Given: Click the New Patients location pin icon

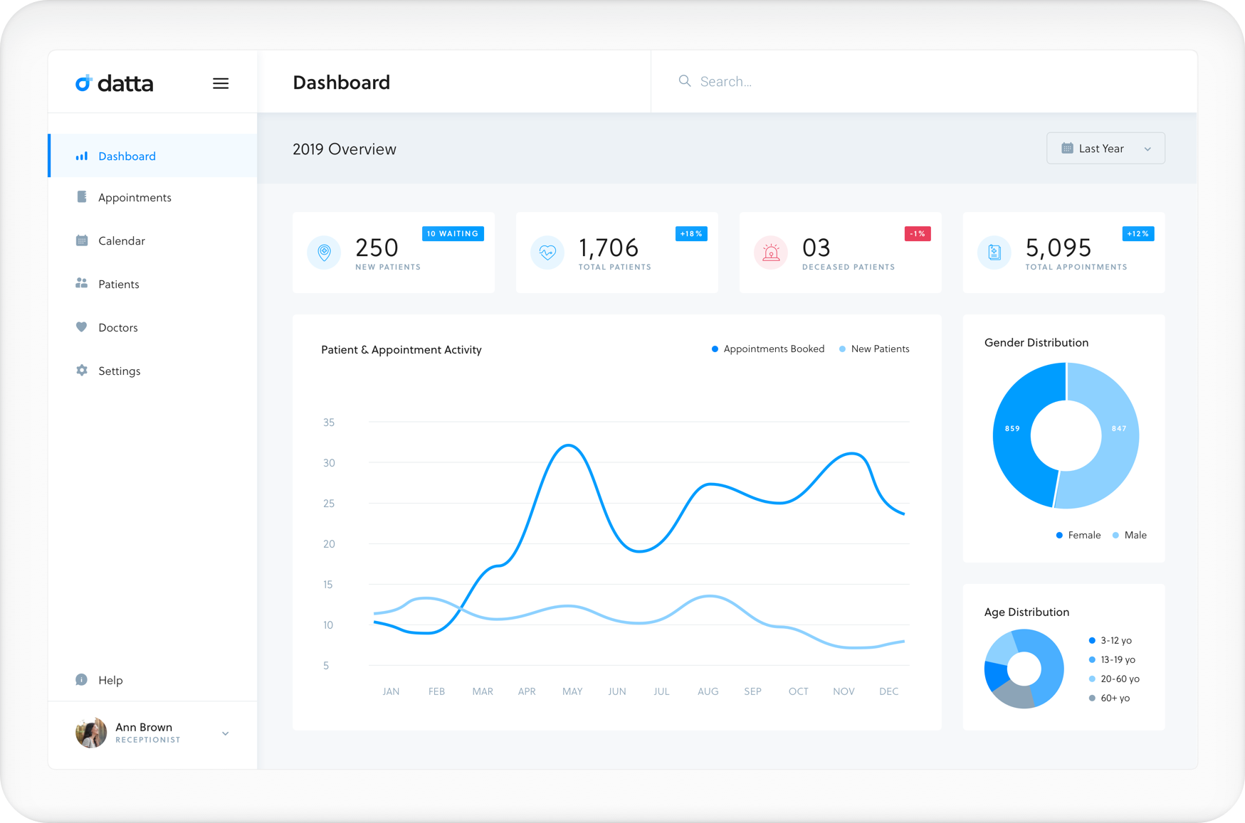Looking at the screenshot, I should (x=325, y=253).
